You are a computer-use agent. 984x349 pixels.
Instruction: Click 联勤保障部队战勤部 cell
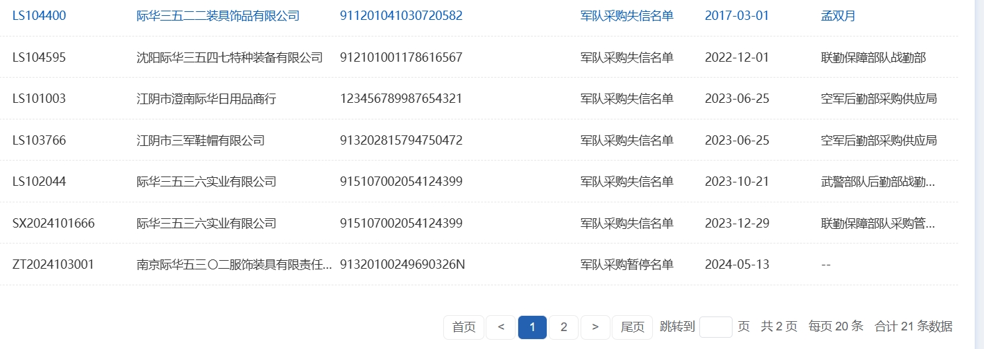pos(874,58)
